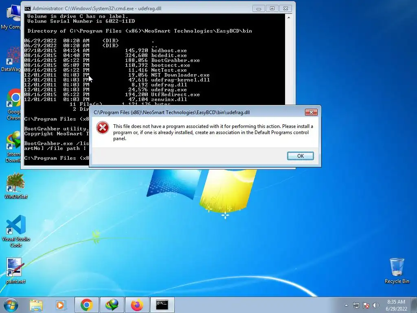Select Internet Download Manager desktop shortcut

click(13, 147)
